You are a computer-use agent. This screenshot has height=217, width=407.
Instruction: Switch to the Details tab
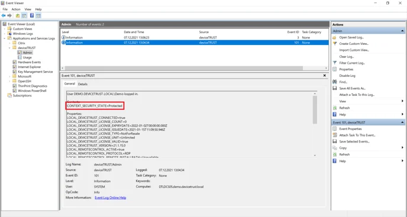83,84
